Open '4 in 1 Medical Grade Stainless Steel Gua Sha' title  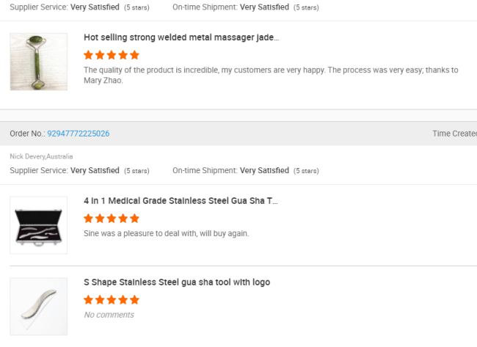coord(181,201)
